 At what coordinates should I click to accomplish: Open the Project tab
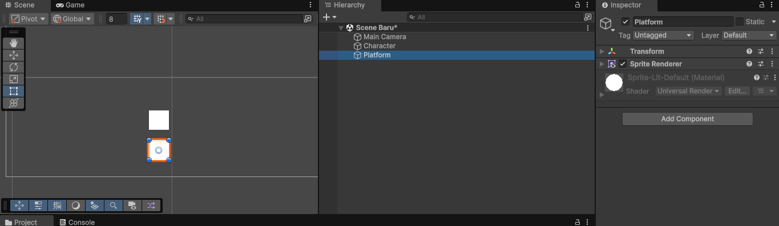tap(21, 222)
